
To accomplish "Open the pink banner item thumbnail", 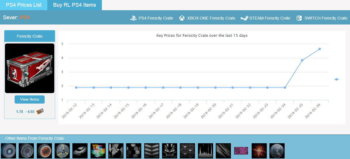I will 241,151.
